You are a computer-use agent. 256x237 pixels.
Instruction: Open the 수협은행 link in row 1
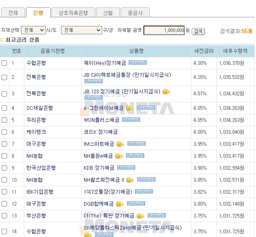click(36, 63)
